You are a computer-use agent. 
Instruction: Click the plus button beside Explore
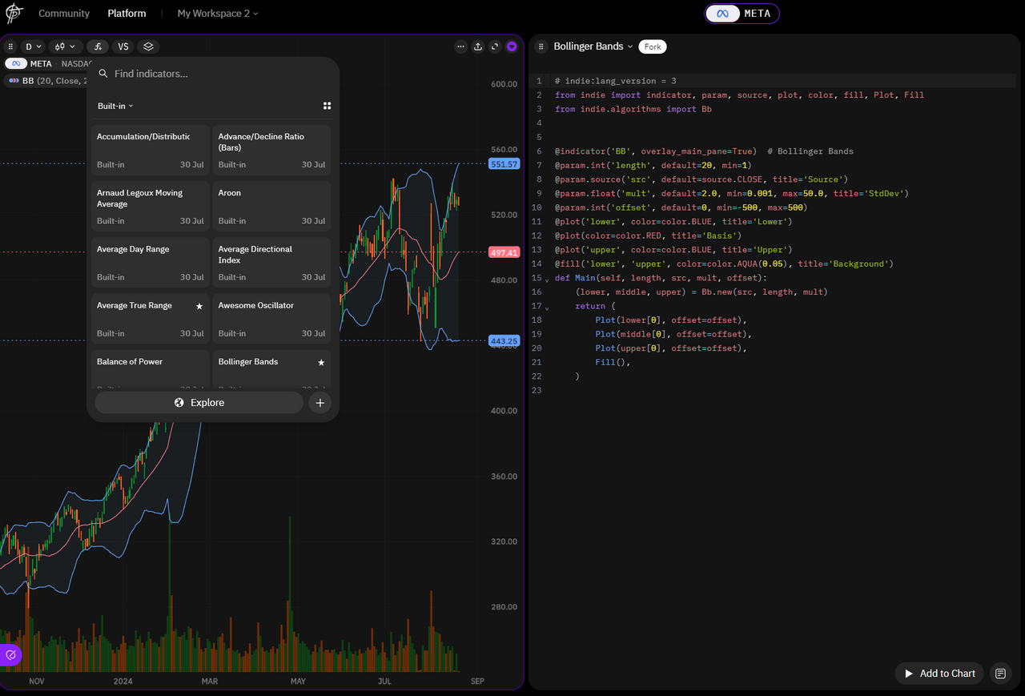320,403
